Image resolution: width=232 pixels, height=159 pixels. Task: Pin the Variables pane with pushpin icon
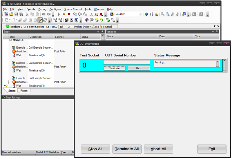pyautogui.click(x=217, y=32)
